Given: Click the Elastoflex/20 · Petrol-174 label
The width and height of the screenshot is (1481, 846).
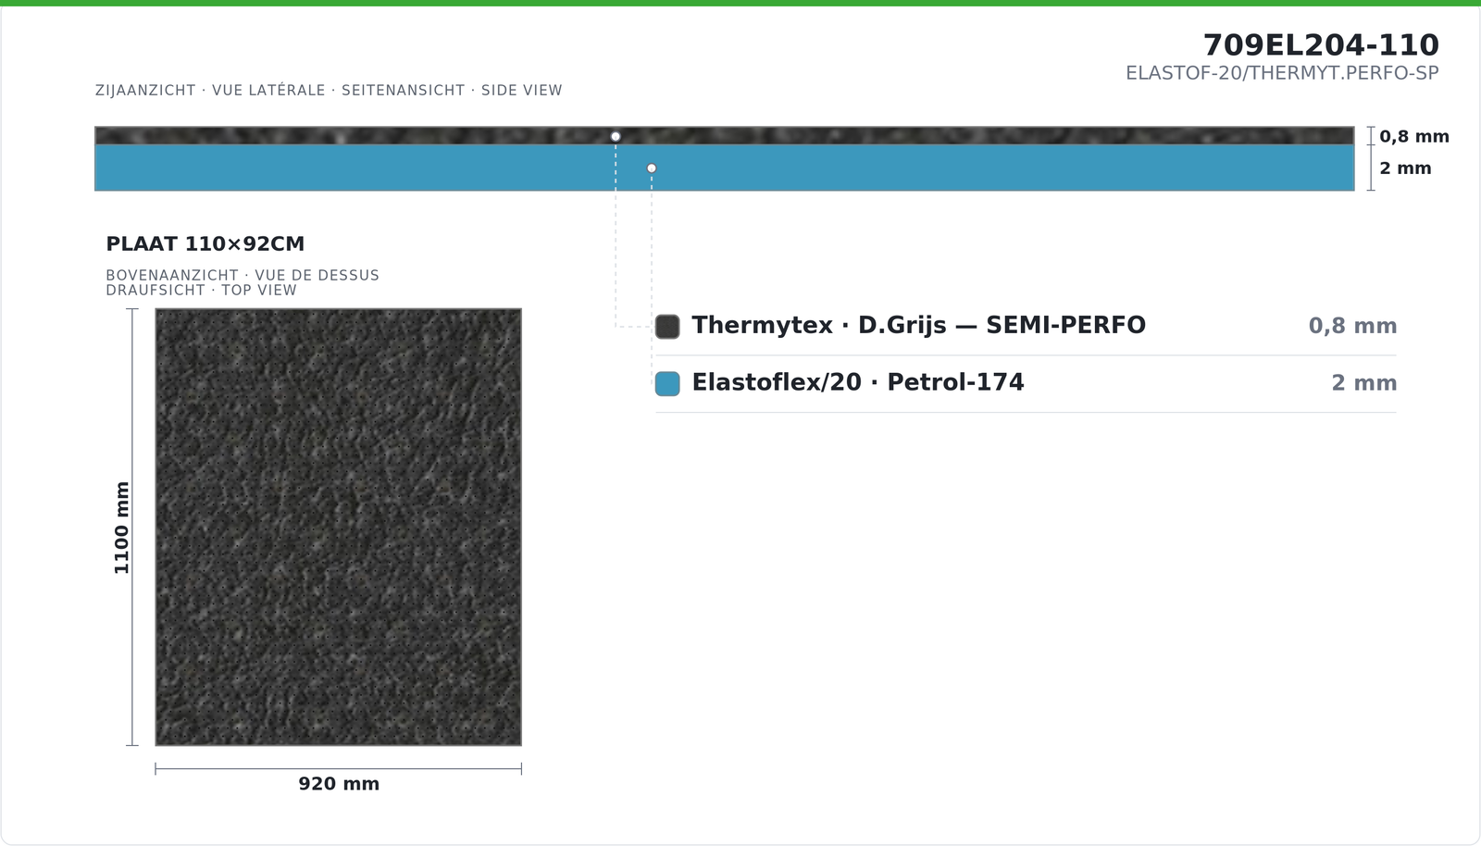Looking at the screenshot, I should (858, 382).
